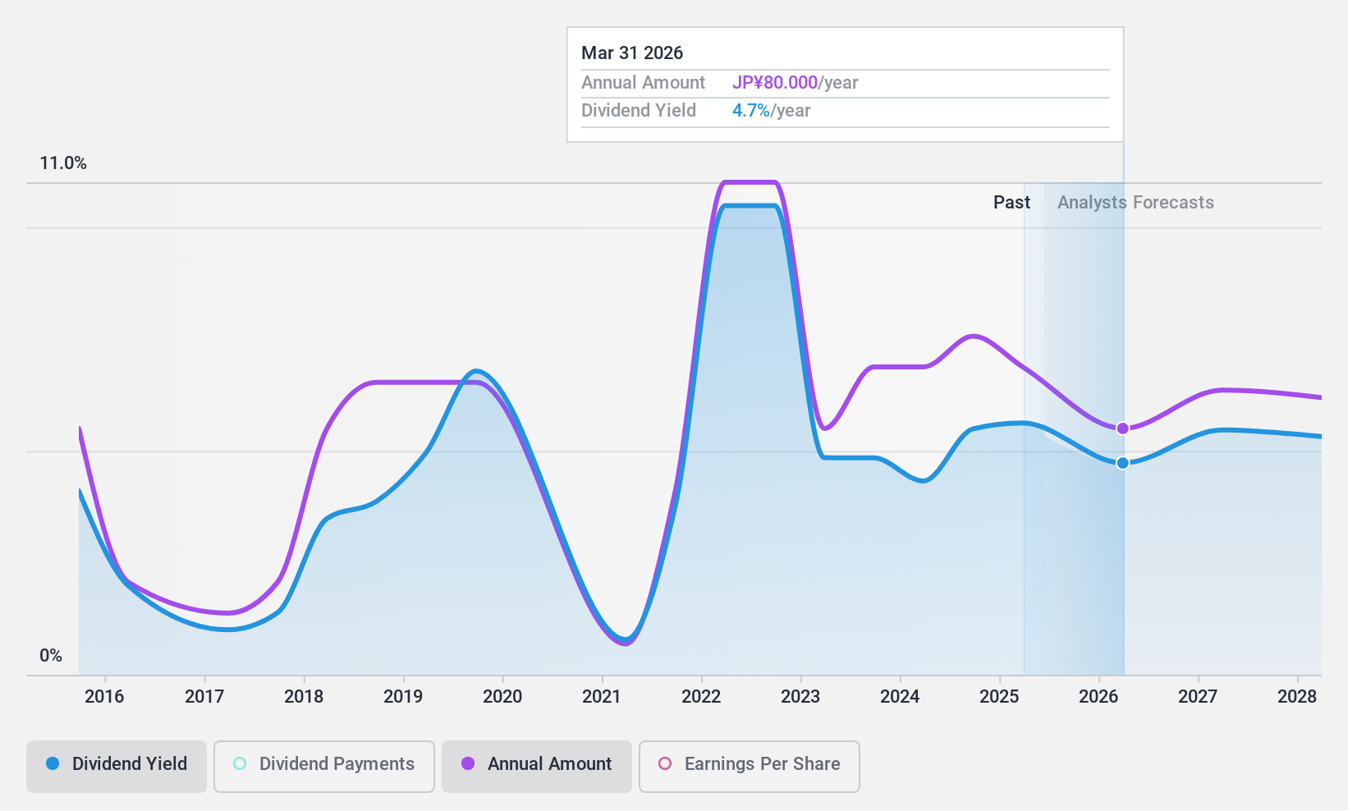Click the 2024 x-axis label
This screenshot has height=811, width=1348.
[x=900, y=697]
